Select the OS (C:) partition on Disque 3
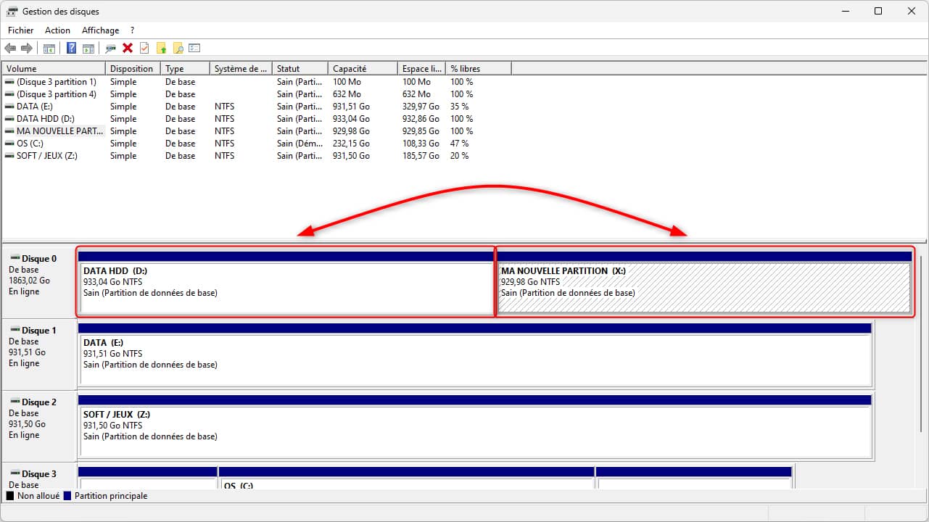 (406, 478)
